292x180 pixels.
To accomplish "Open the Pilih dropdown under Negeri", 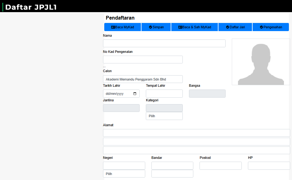I will pyautogui.click(x=124, y=174).
